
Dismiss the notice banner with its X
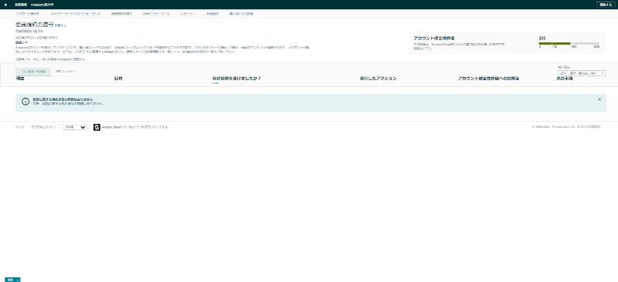click(599, 99)
